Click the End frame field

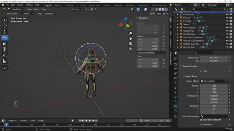pos(164,120)
